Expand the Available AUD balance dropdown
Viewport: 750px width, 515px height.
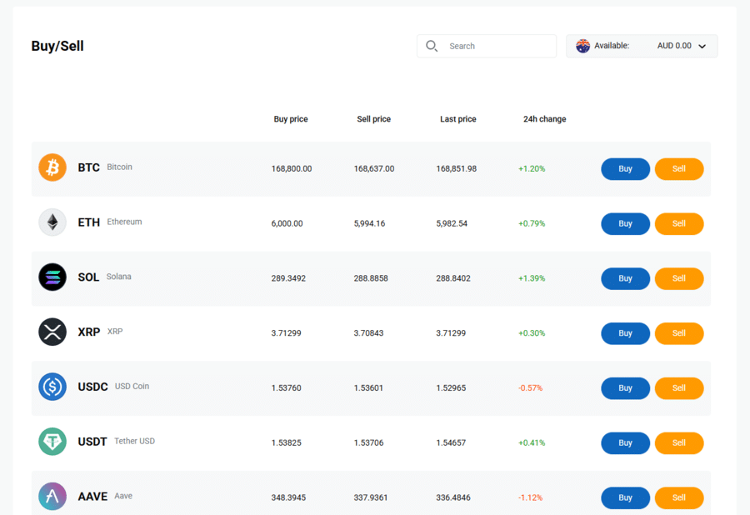[642, 46]
